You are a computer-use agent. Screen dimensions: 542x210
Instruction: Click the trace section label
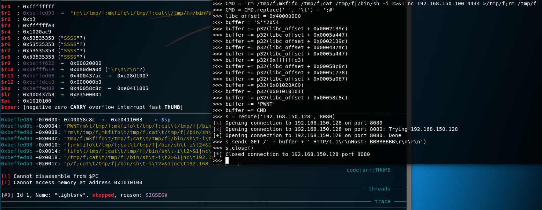point(383,201)
